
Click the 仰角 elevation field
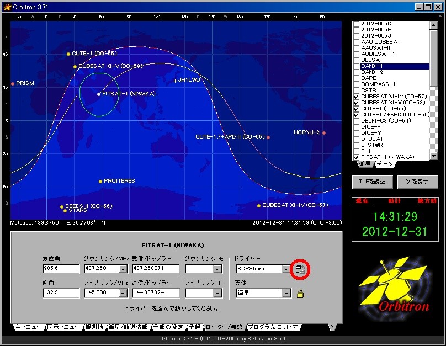(x=61, y=293)
